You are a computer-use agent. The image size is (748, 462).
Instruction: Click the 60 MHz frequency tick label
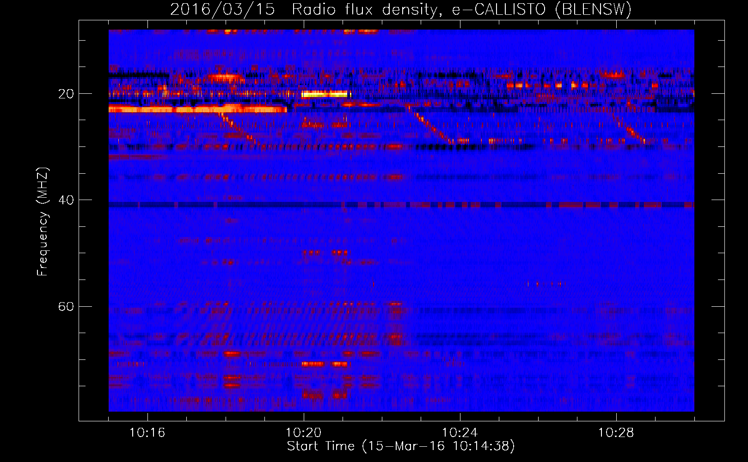[x=66, y=306]
